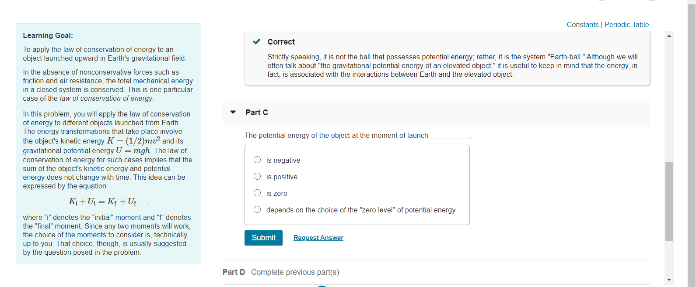Image resolution: width=696 pixels, height=287 pixels.
Task: Click the green checkmark Correct icon
Action: [x=256, y=41]
